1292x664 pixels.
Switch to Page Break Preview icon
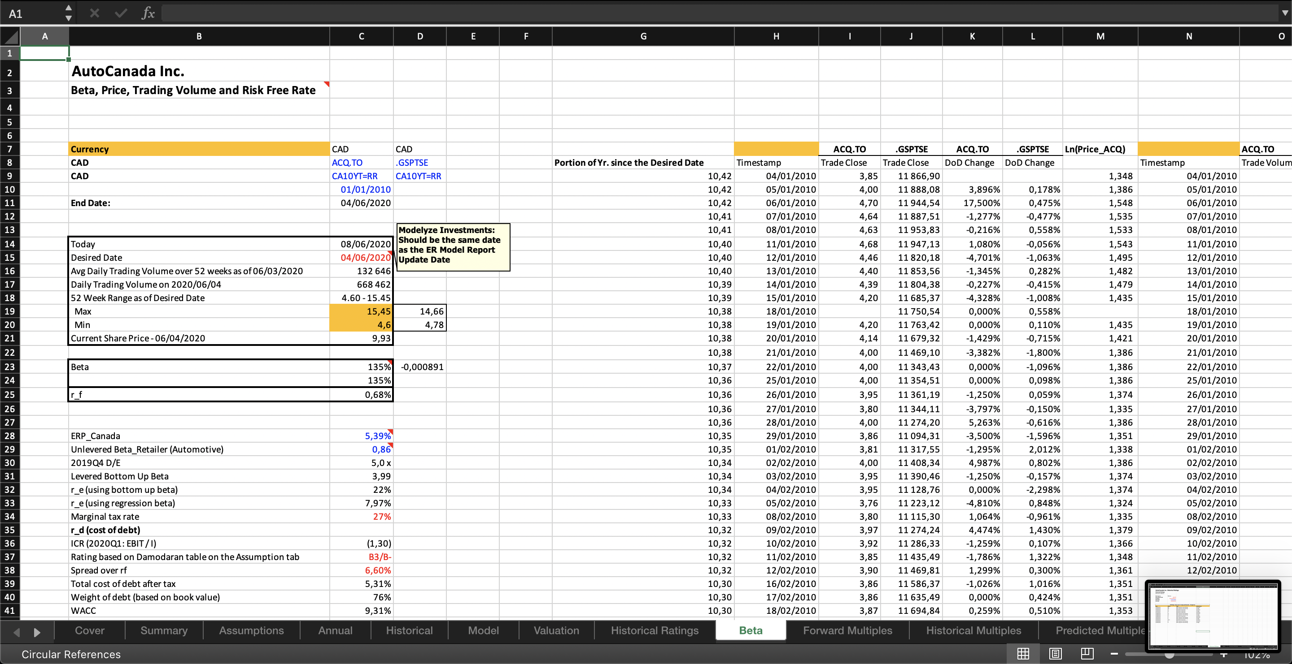(x=1087, y=653)
